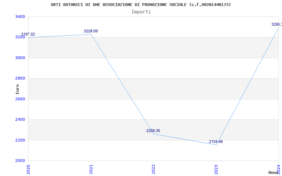The image size is (282, 176).
Task: Click the 2023 x-axis year label
Action: coord(216,169)
